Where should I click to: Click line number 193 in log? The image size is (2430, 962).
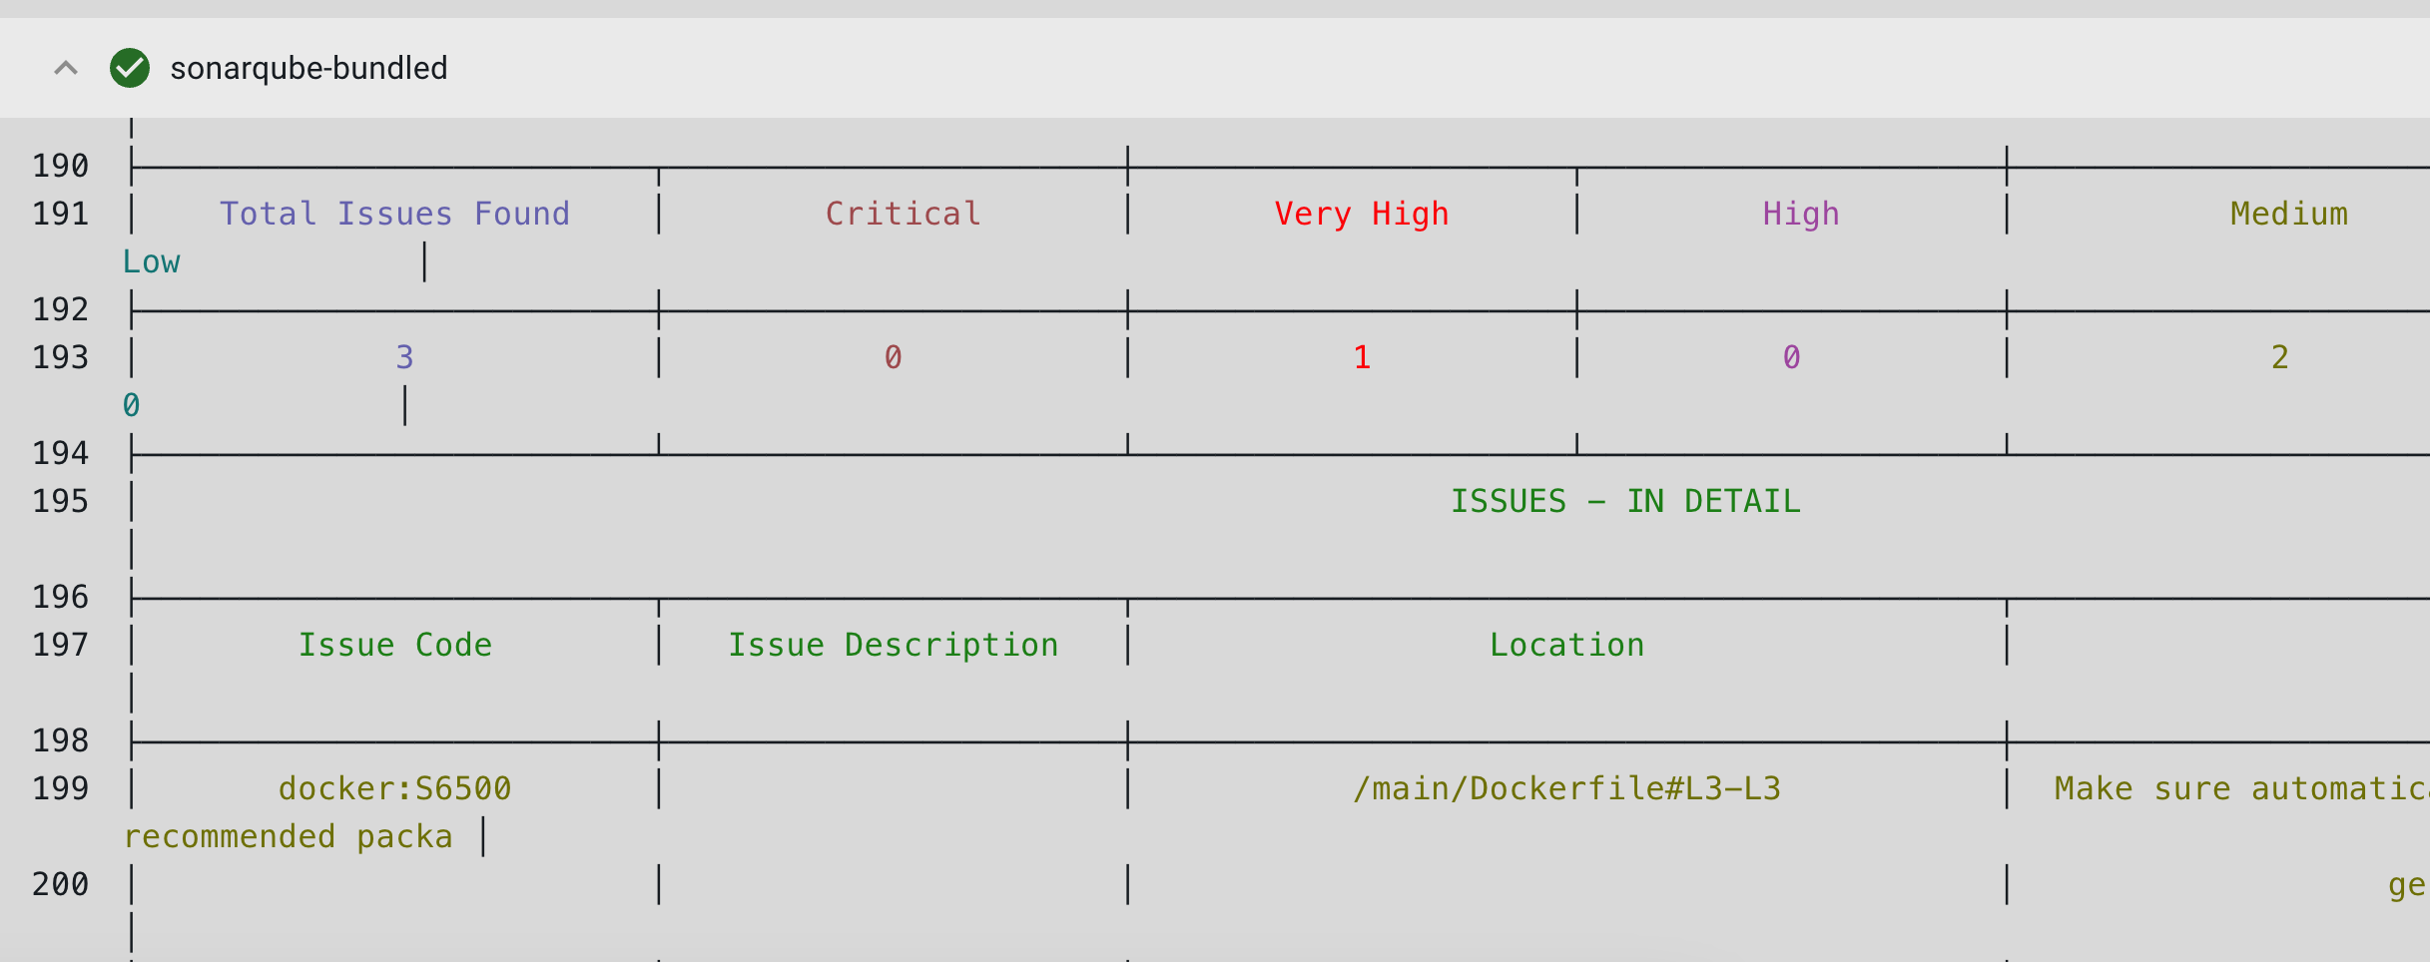pyautogui.click(x=60, y=357)
